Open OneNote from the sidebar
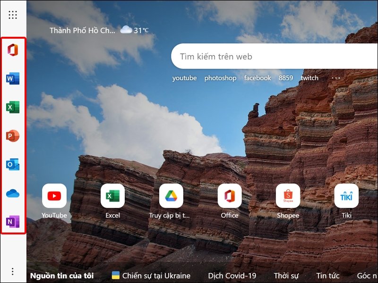The width and height of the screenshot is (378, 283). (x=13, y=220)
